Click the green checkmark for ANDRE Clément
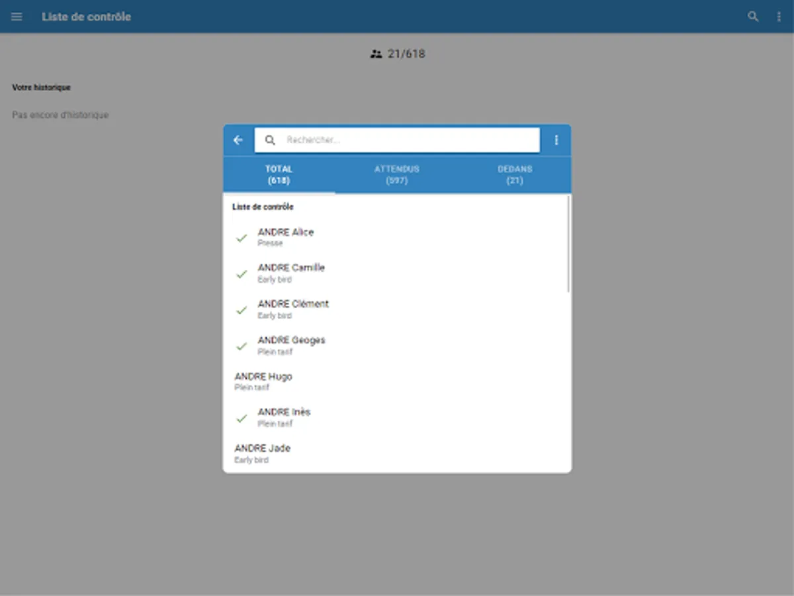Image resolution: width=794 pixels, height=596 pixels. [x=242, y=310]
